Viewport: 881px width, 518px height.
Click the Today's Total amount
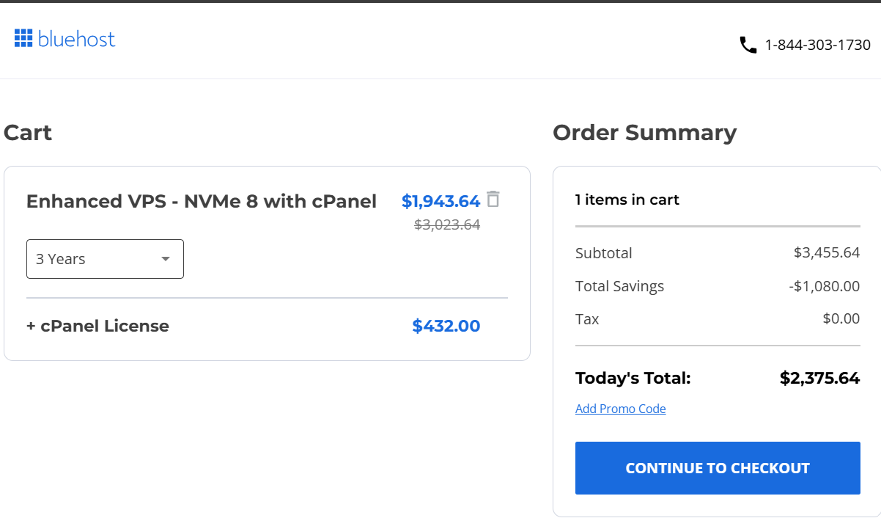pos(819,378)
